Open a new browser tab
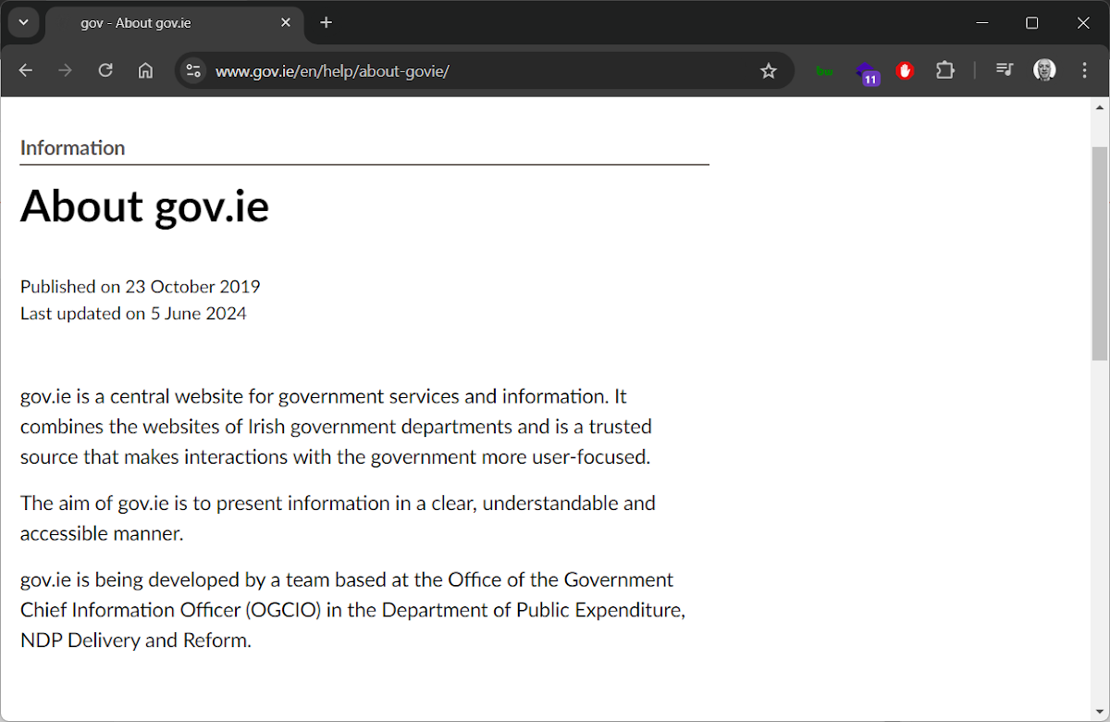1110x722 pixels. click(x=326, y=22)
